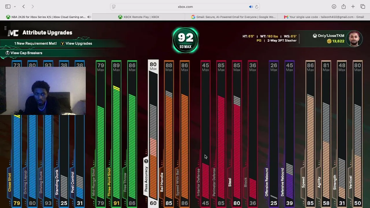
Task: Click the MC MyCareer logo
Action: pos(13,33)
